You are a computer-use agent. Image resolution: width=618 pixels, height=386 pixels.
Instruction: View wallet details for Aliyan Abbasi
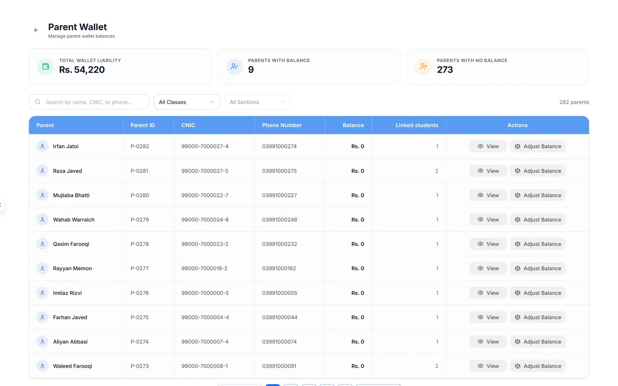tap(488, 342)
